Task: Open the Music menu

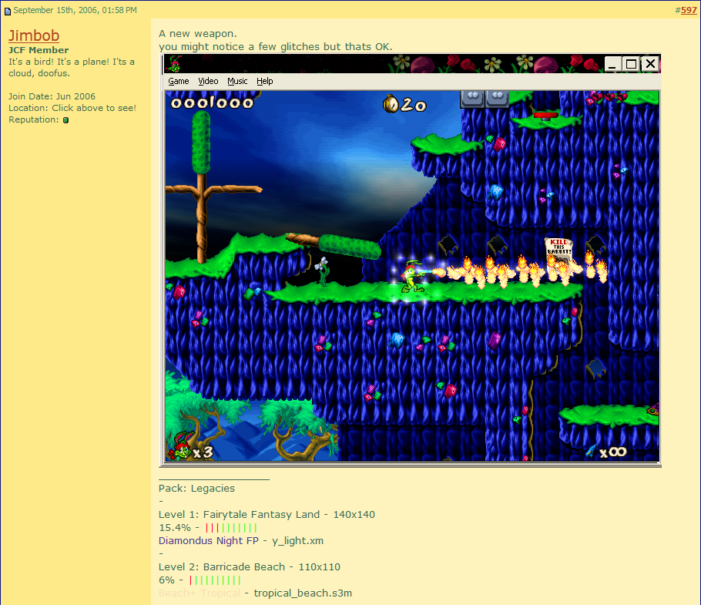Action: tap(237, 81)
